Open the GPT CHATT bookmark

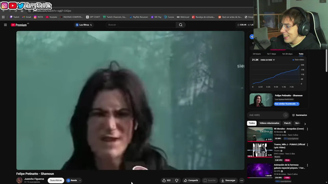point(93,17)
